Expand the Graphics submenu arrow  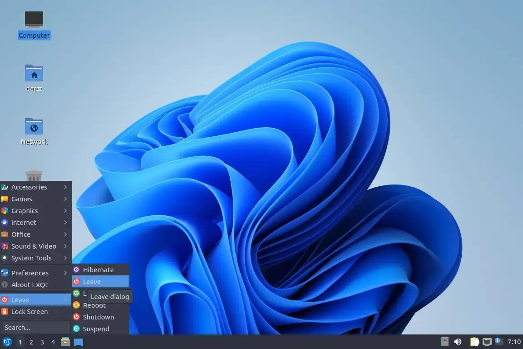point(65,211)
